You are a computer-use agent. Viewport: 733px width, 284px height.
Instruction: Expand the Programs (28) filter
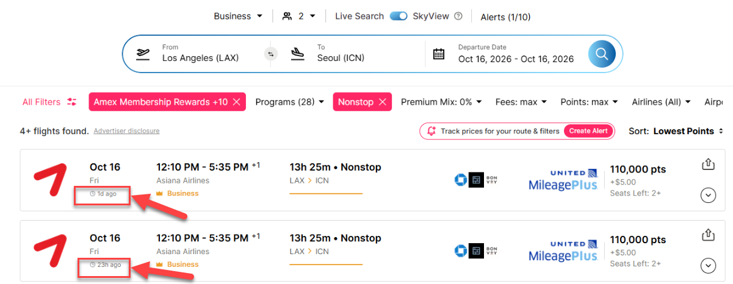click(x=289, y=102)
